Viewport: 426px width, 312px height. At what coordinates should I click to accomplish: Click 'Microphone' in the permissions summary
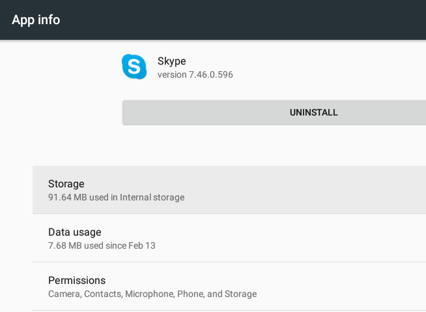[x=149, y=294]
